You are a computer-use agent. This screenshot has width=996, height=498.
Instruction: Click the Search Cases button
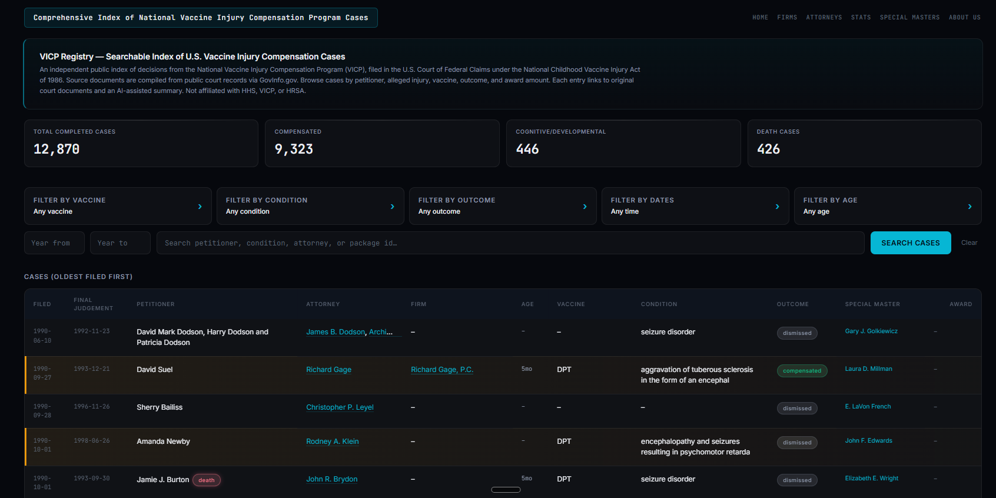coord(911,243)
